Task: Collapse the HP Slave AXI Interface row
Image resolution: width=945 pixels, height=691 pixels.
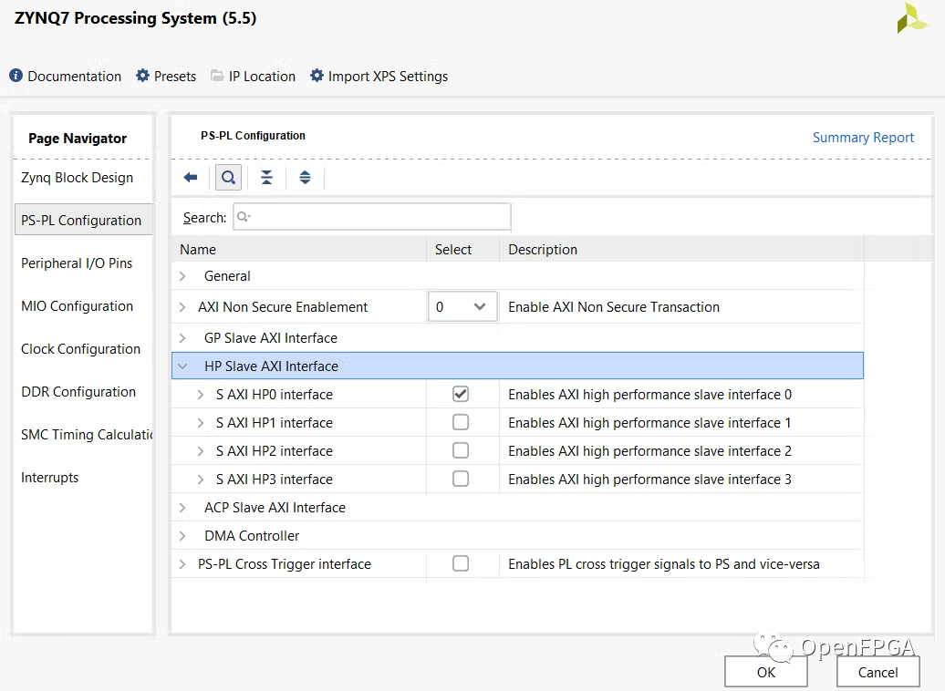Action: click(x=183, y=366)
